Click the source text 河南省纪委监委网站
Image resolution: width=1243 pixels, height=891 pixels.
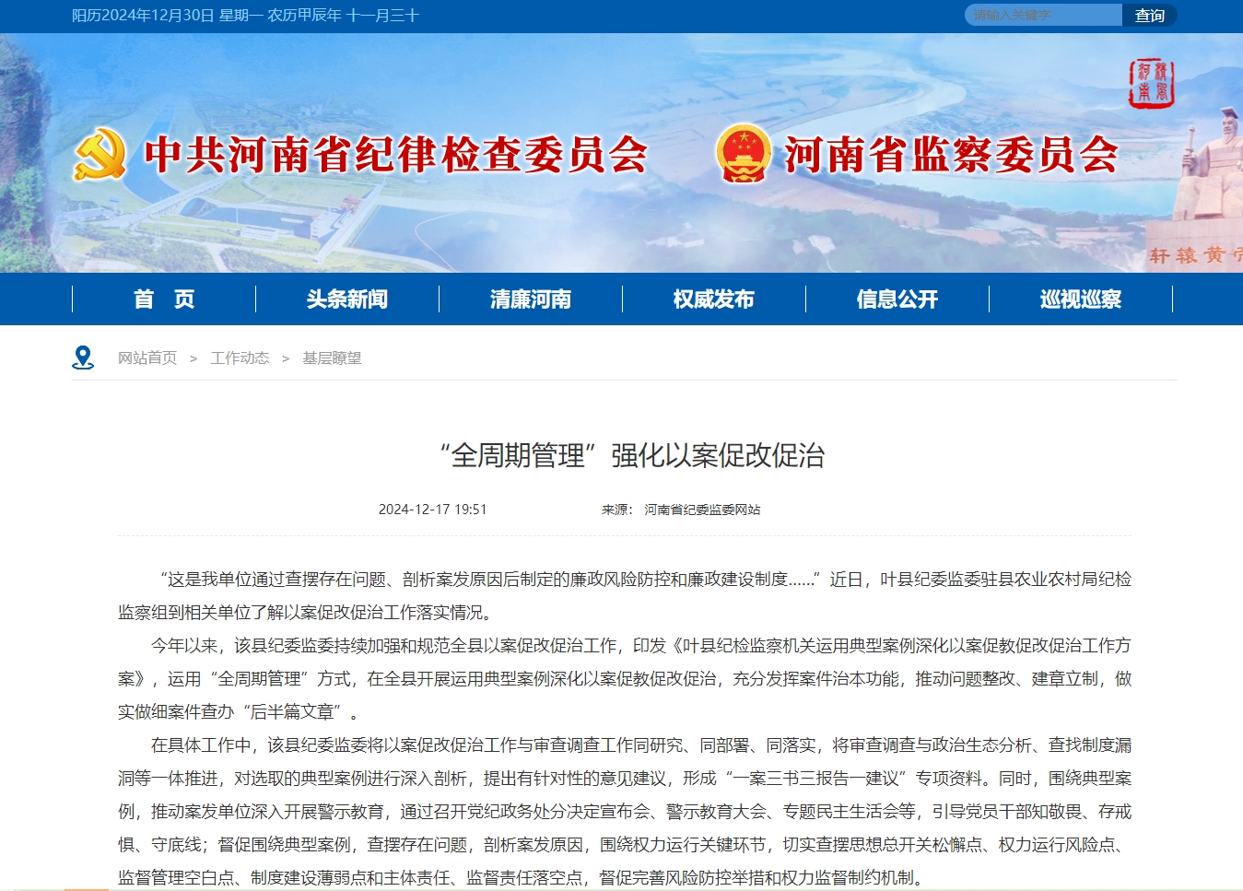click(x=702, y=510)
